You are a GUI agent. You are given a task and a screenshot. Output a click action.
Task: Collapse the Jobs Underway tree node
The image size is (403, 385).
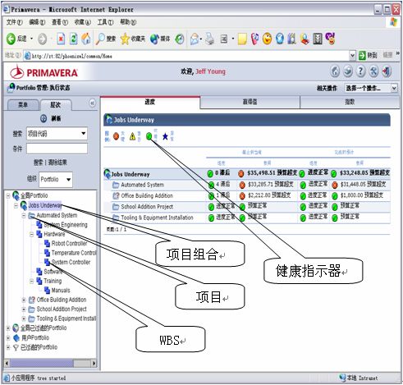(16, 205)
